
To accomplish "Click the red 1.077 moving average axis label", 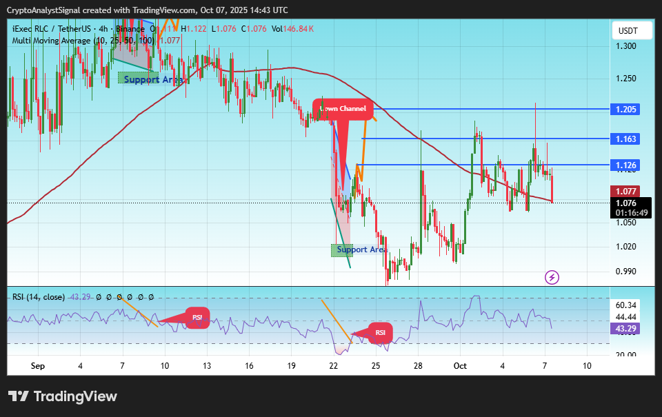I will coord(625,191).
